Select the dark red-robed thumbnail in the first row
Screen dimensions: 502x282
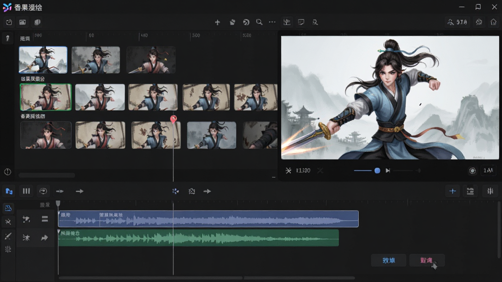click(151, 60)
